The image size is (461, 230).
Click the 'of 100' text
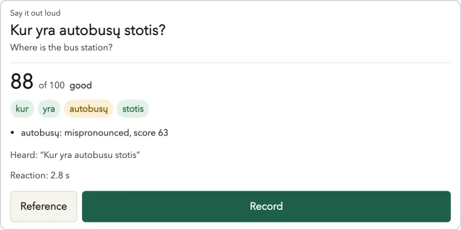(x=52, y=85)
